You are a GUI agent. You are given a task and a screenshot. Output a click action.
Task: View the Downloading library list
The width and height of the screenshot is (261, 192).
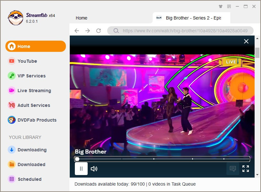coord(27,150)
